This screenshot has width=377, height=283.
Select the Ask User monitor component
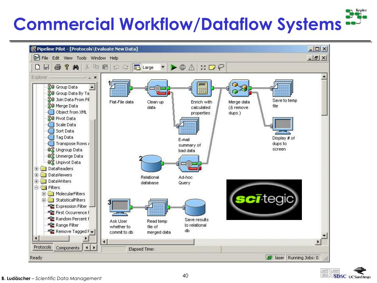pyautogui.click(x=120, y=207)
